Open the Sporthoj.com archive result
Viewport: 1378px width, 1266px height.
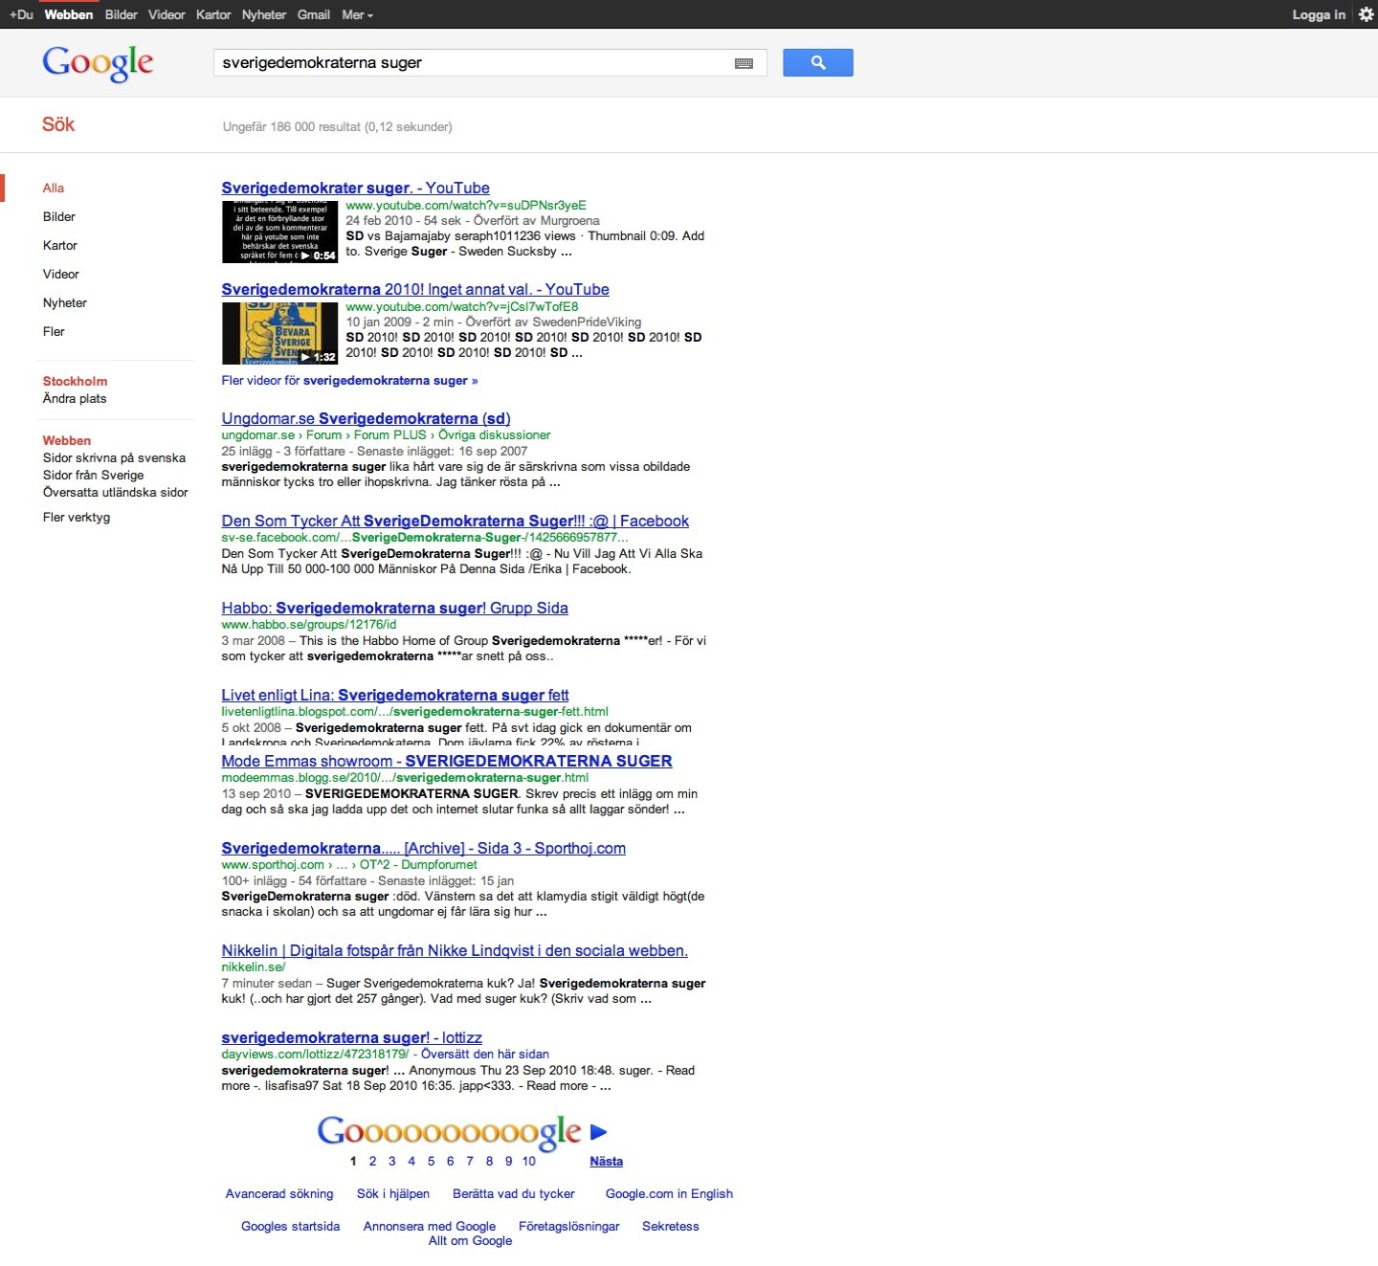click(424, 848)
